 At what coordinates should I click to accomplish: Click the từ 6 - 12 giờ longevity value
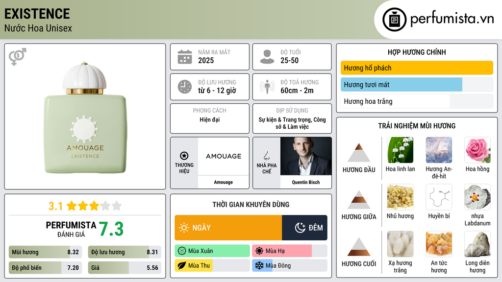click(217, 91)
